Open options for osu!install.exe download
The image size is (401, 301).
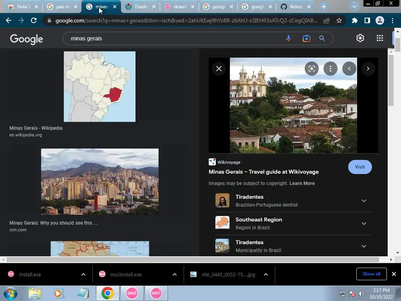point(175,274)
